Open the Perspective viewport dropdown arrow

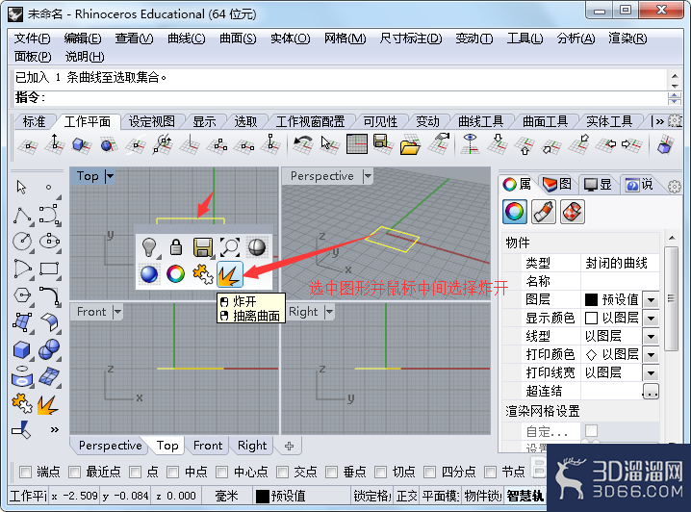pos(368,176)
